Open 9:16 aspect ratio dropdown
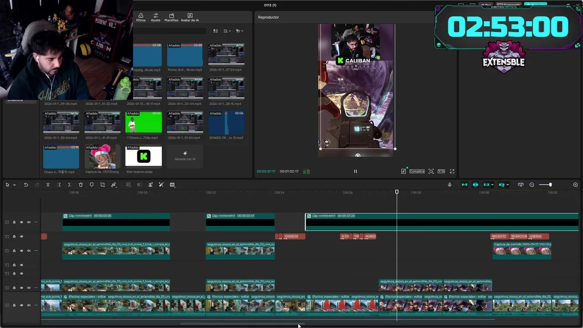Screen dimensions: 583x328 point(441,171)
